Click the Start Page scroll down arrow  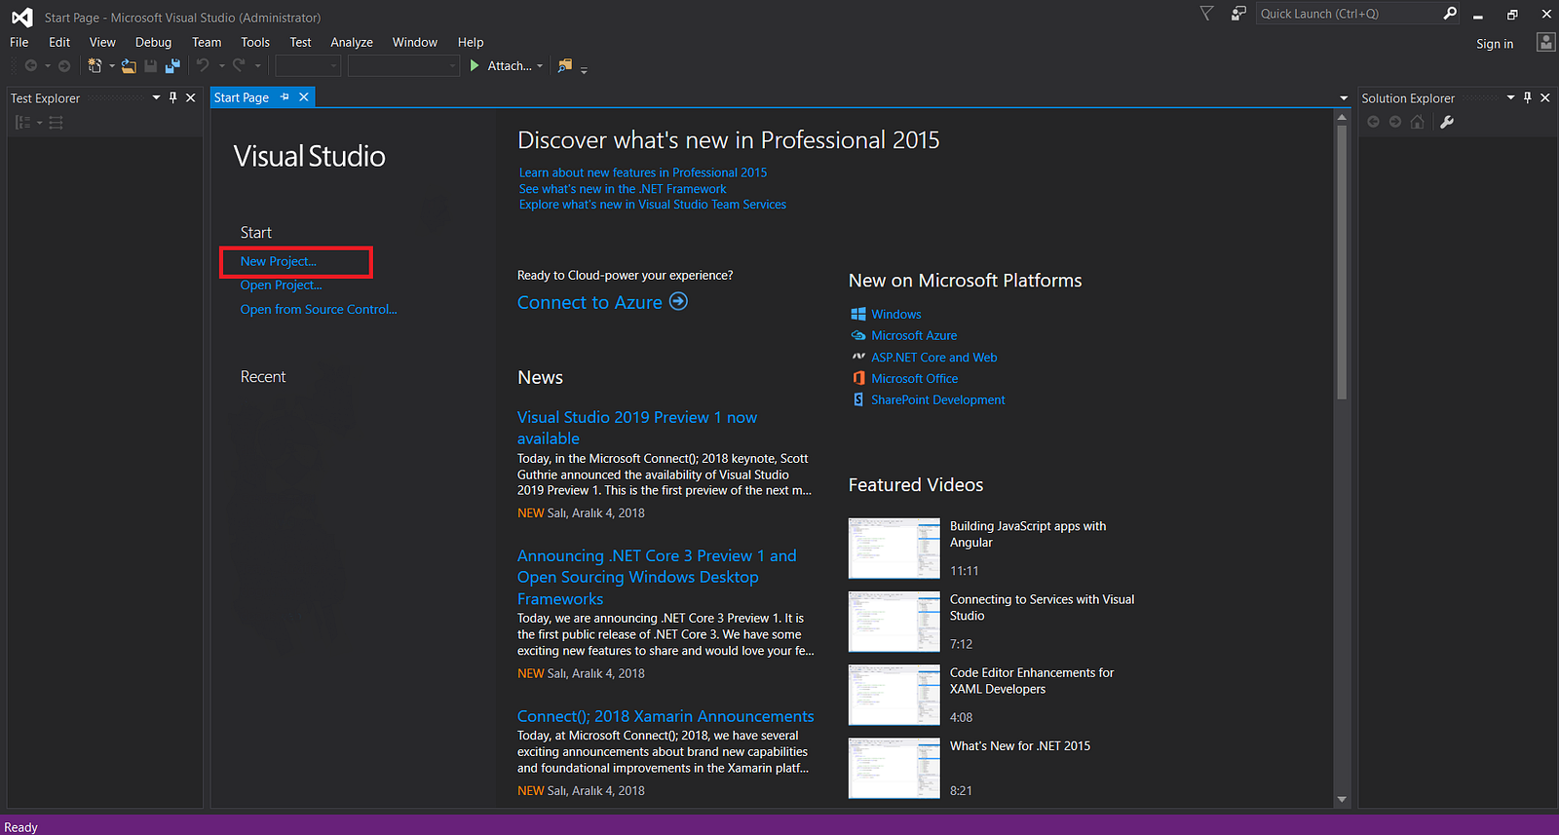click(1342, 800)
